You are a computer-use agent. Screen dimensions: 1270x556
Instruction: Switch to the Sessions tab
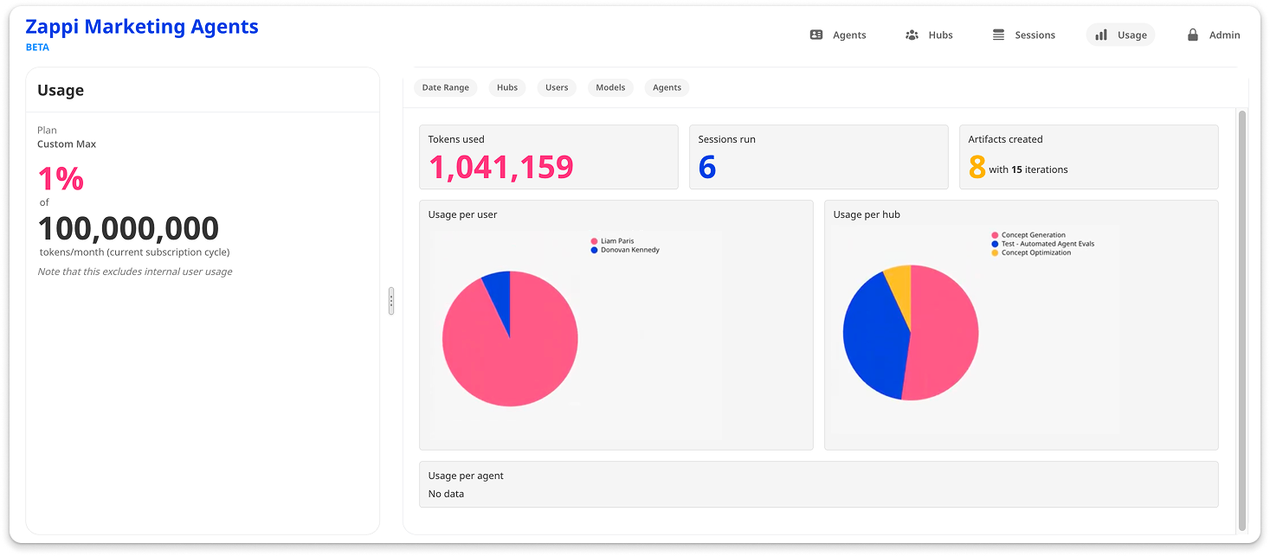pyautogui.click(x=1023, y=35)
